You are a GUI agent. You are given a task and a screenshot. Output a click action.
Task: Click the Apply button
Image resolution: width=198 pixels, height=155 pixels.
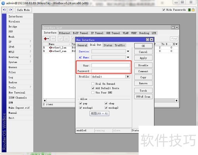(x=143, y=58)
